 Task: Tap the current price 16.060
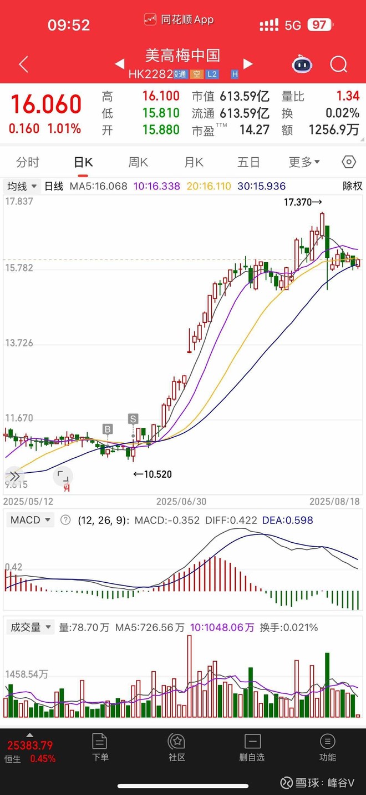[46, 104]
